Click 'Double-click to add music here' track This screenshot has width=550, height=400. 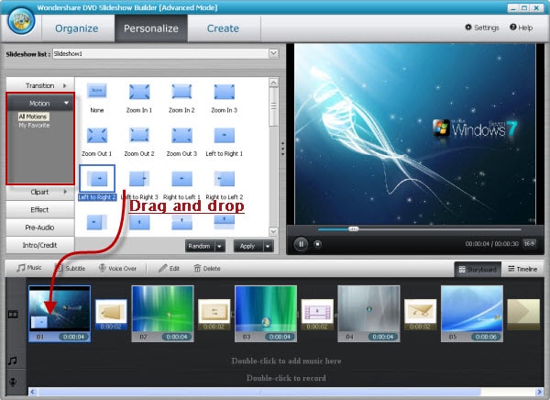pos(286,361)
